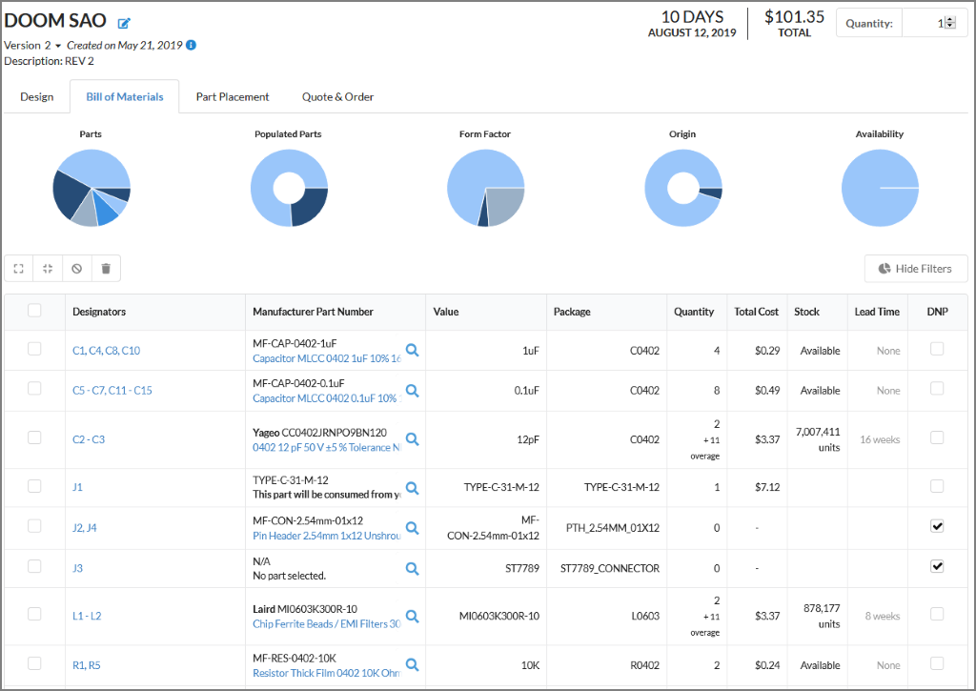
Task: Open part search for Laird MI0603K300R-10
Action: (412, 616)
